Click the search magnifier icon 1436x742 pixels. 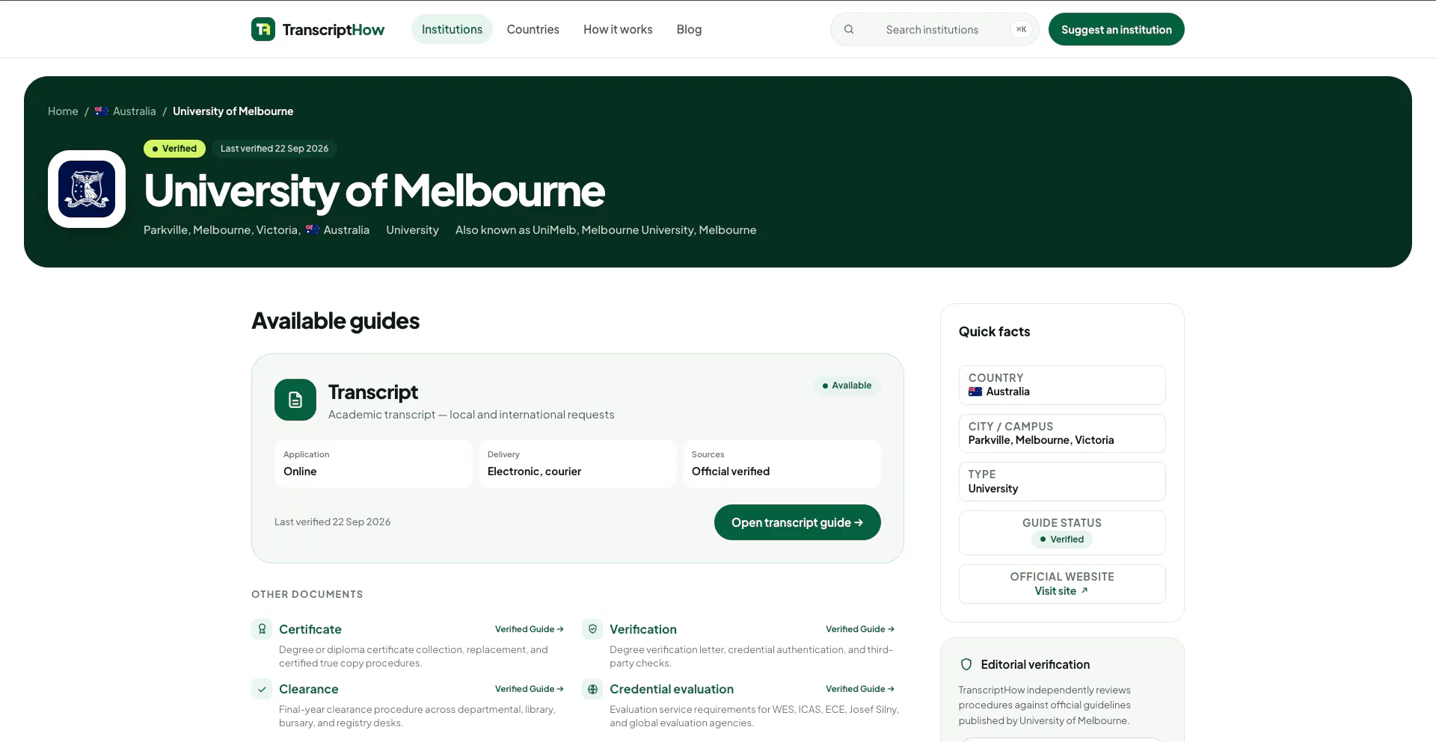pyautogui.click(x=849, y=29)
